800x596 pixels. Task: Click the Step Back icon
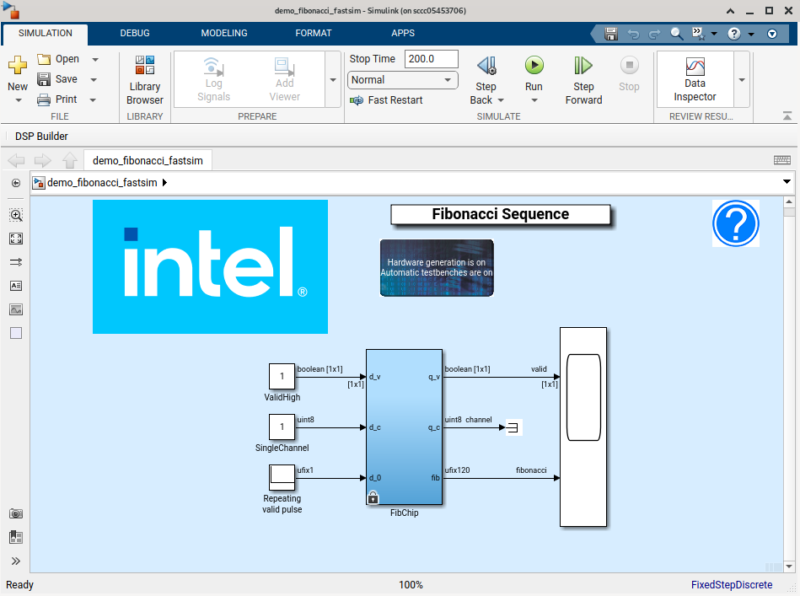point(486,67)
